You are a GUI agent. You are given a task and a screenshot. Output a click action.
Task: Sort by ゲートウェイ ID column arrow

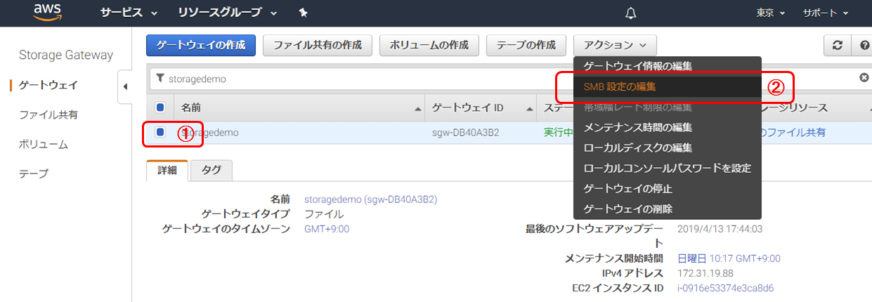(x=530, y=109)
